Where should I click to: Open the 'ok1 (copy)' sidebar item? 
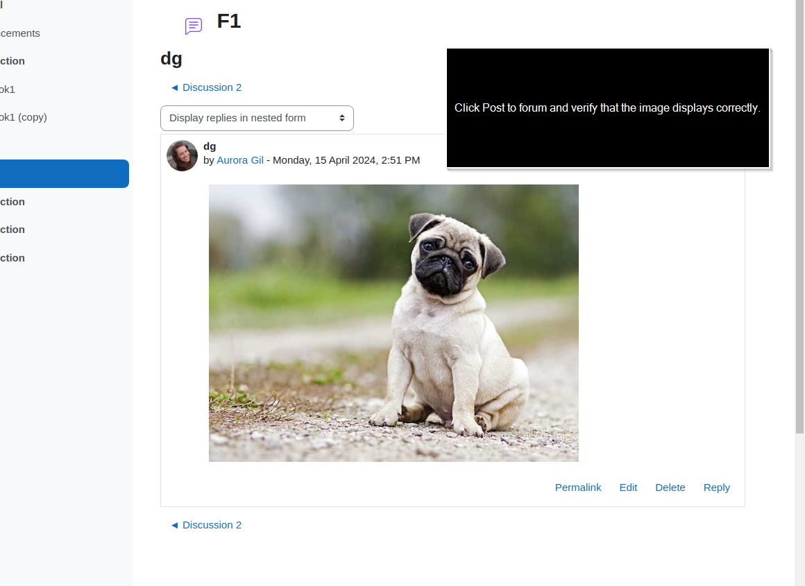[x=23, y=117]
